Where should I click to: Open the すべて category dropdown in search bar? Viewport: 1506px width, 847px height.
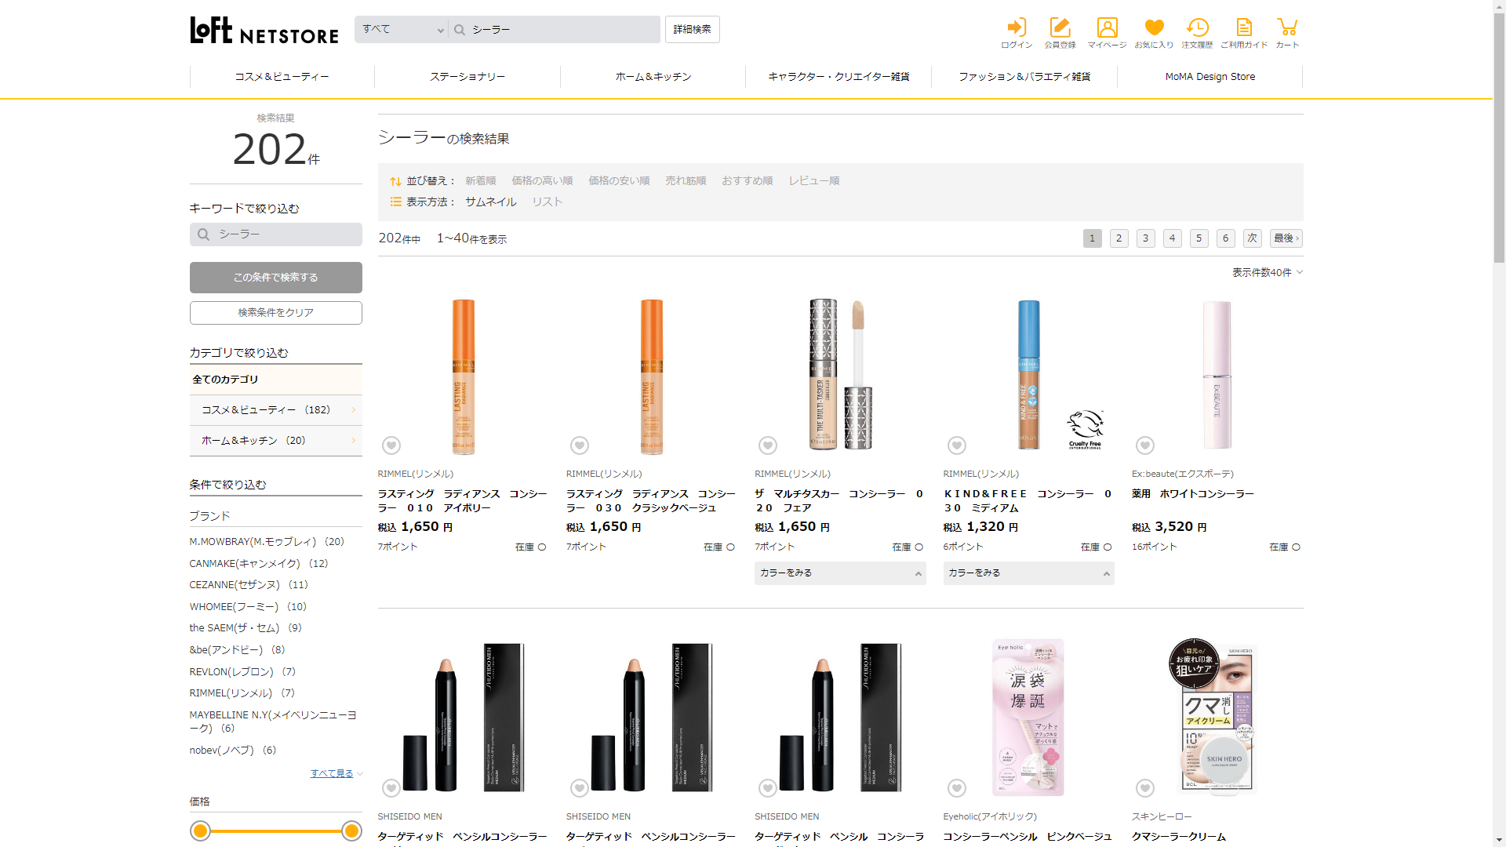(402, 30)
